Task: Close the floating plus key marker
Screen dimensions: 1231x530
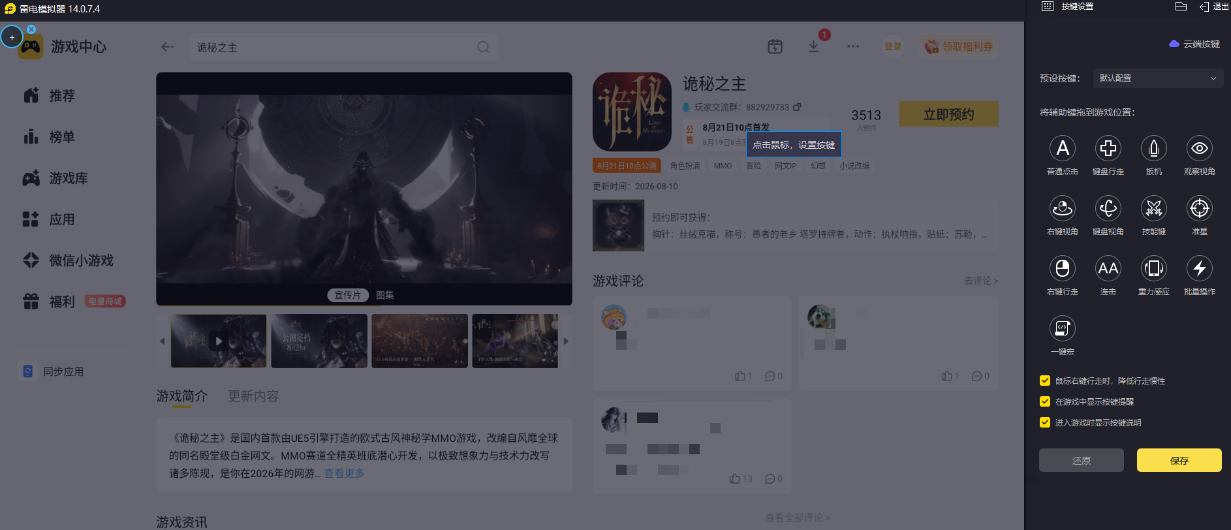Action: click(x=31, y=29)
